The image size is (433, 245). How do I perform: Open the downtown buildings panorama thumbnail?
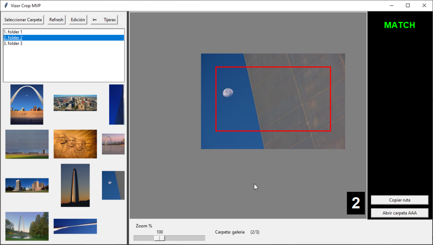tap(27, 185)
